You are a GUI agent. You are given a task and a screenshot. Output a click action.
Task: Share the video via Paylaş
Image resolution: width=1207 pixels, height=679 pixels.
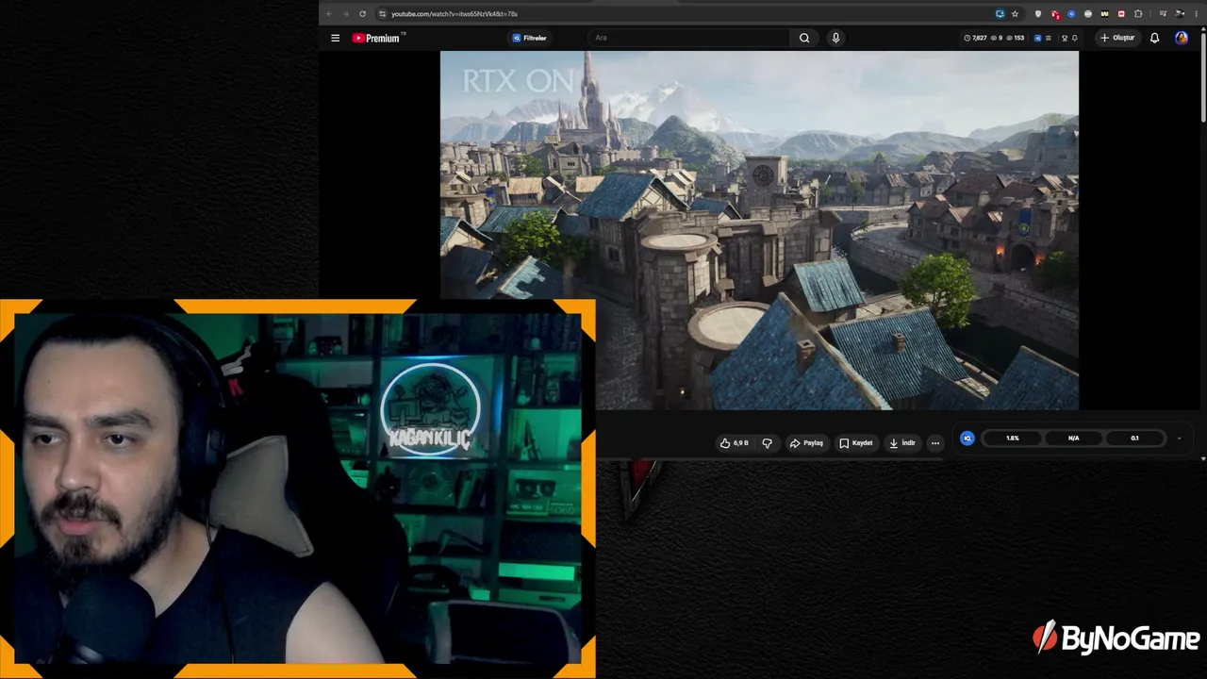point(806,443)
